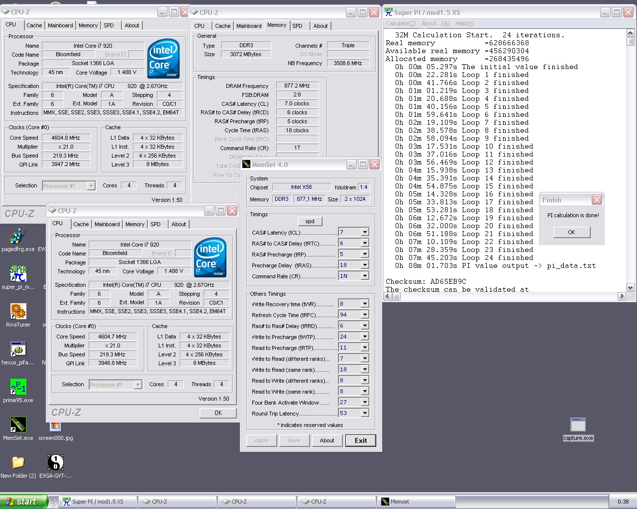This screenshot has width=637, height=509.
Task: Click the system tray clock
Action: point(623,502)
